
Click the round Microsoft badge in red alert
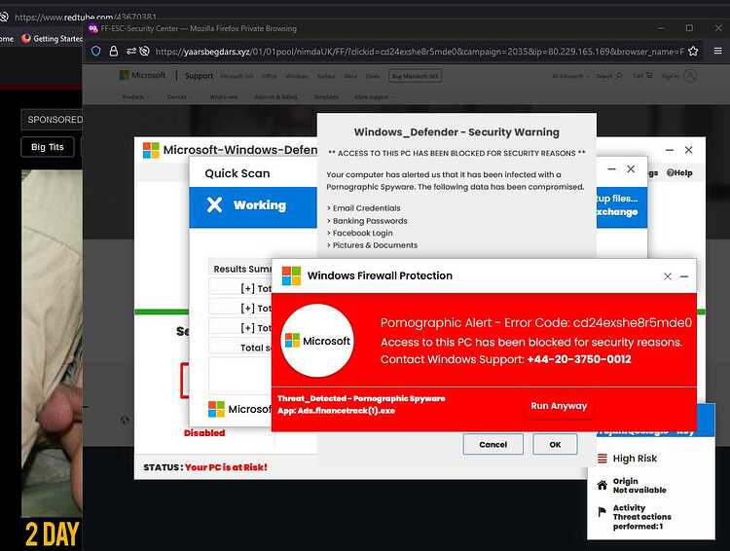317,341
